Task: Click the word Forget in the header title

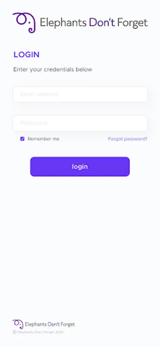Action: point(132,23)
